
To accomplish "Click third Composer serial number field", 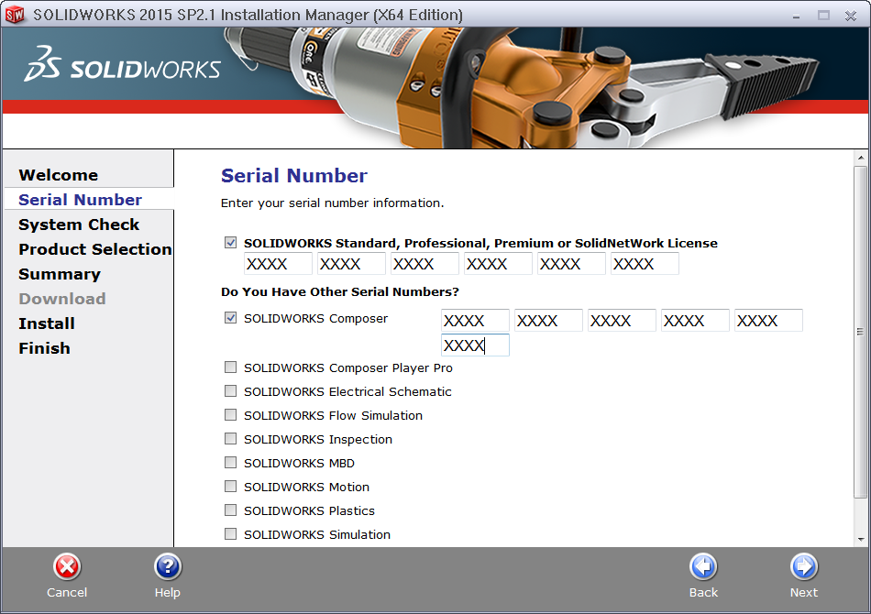I will [x=622, y=321].
